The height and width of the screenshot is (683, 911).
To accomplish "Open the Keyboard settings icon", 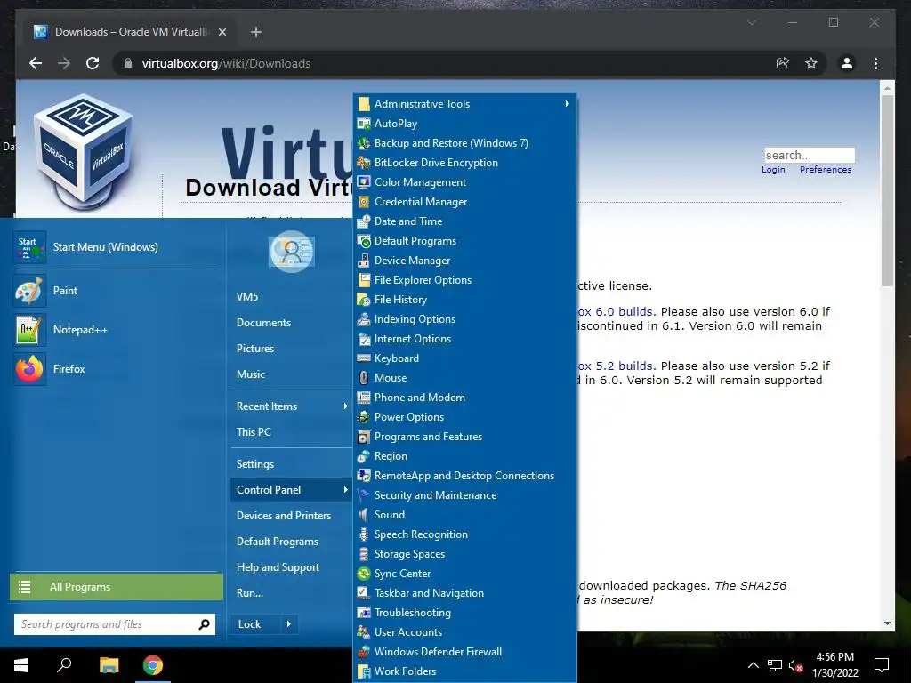I will point(364,358).
